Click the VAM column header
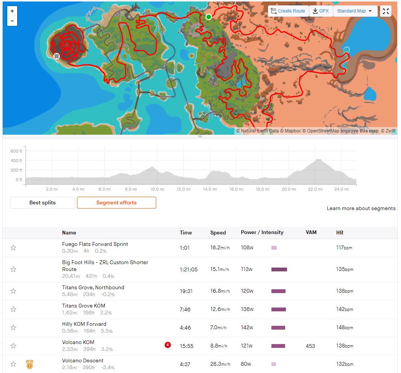The image size is (401, 373). click(x=311, y=232)
